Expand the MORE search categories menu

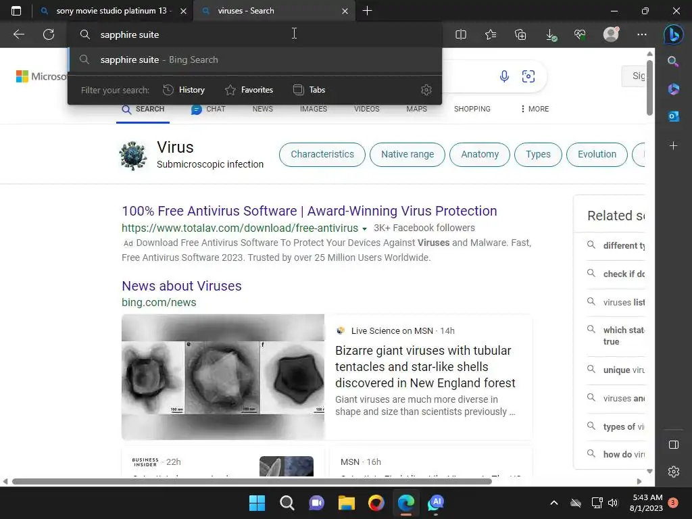click(535, 109)
